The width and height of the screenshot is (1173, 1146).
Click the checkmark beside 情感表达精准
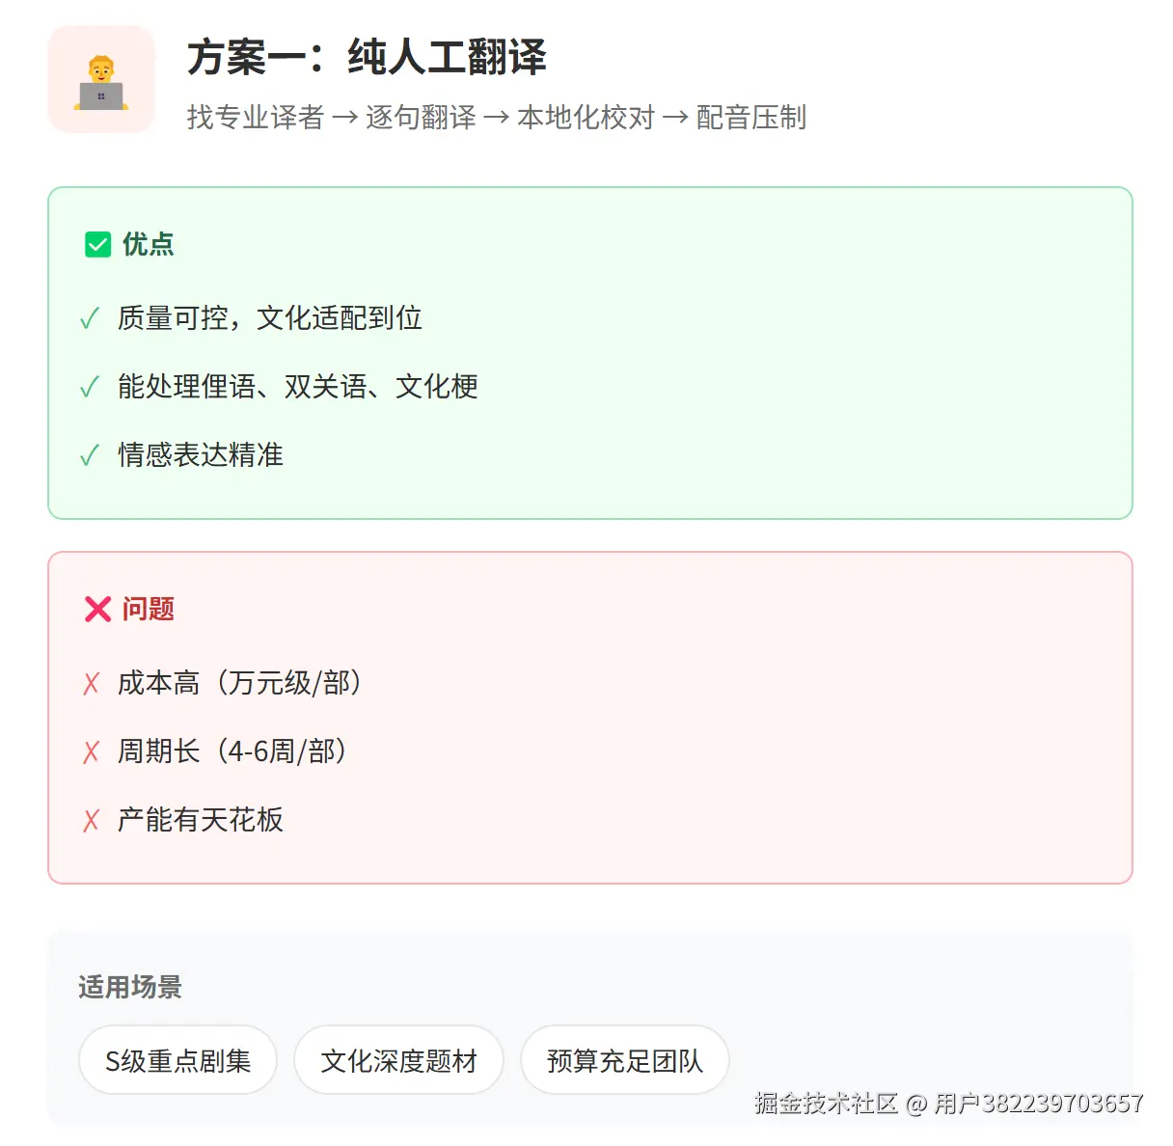[90, 455]
